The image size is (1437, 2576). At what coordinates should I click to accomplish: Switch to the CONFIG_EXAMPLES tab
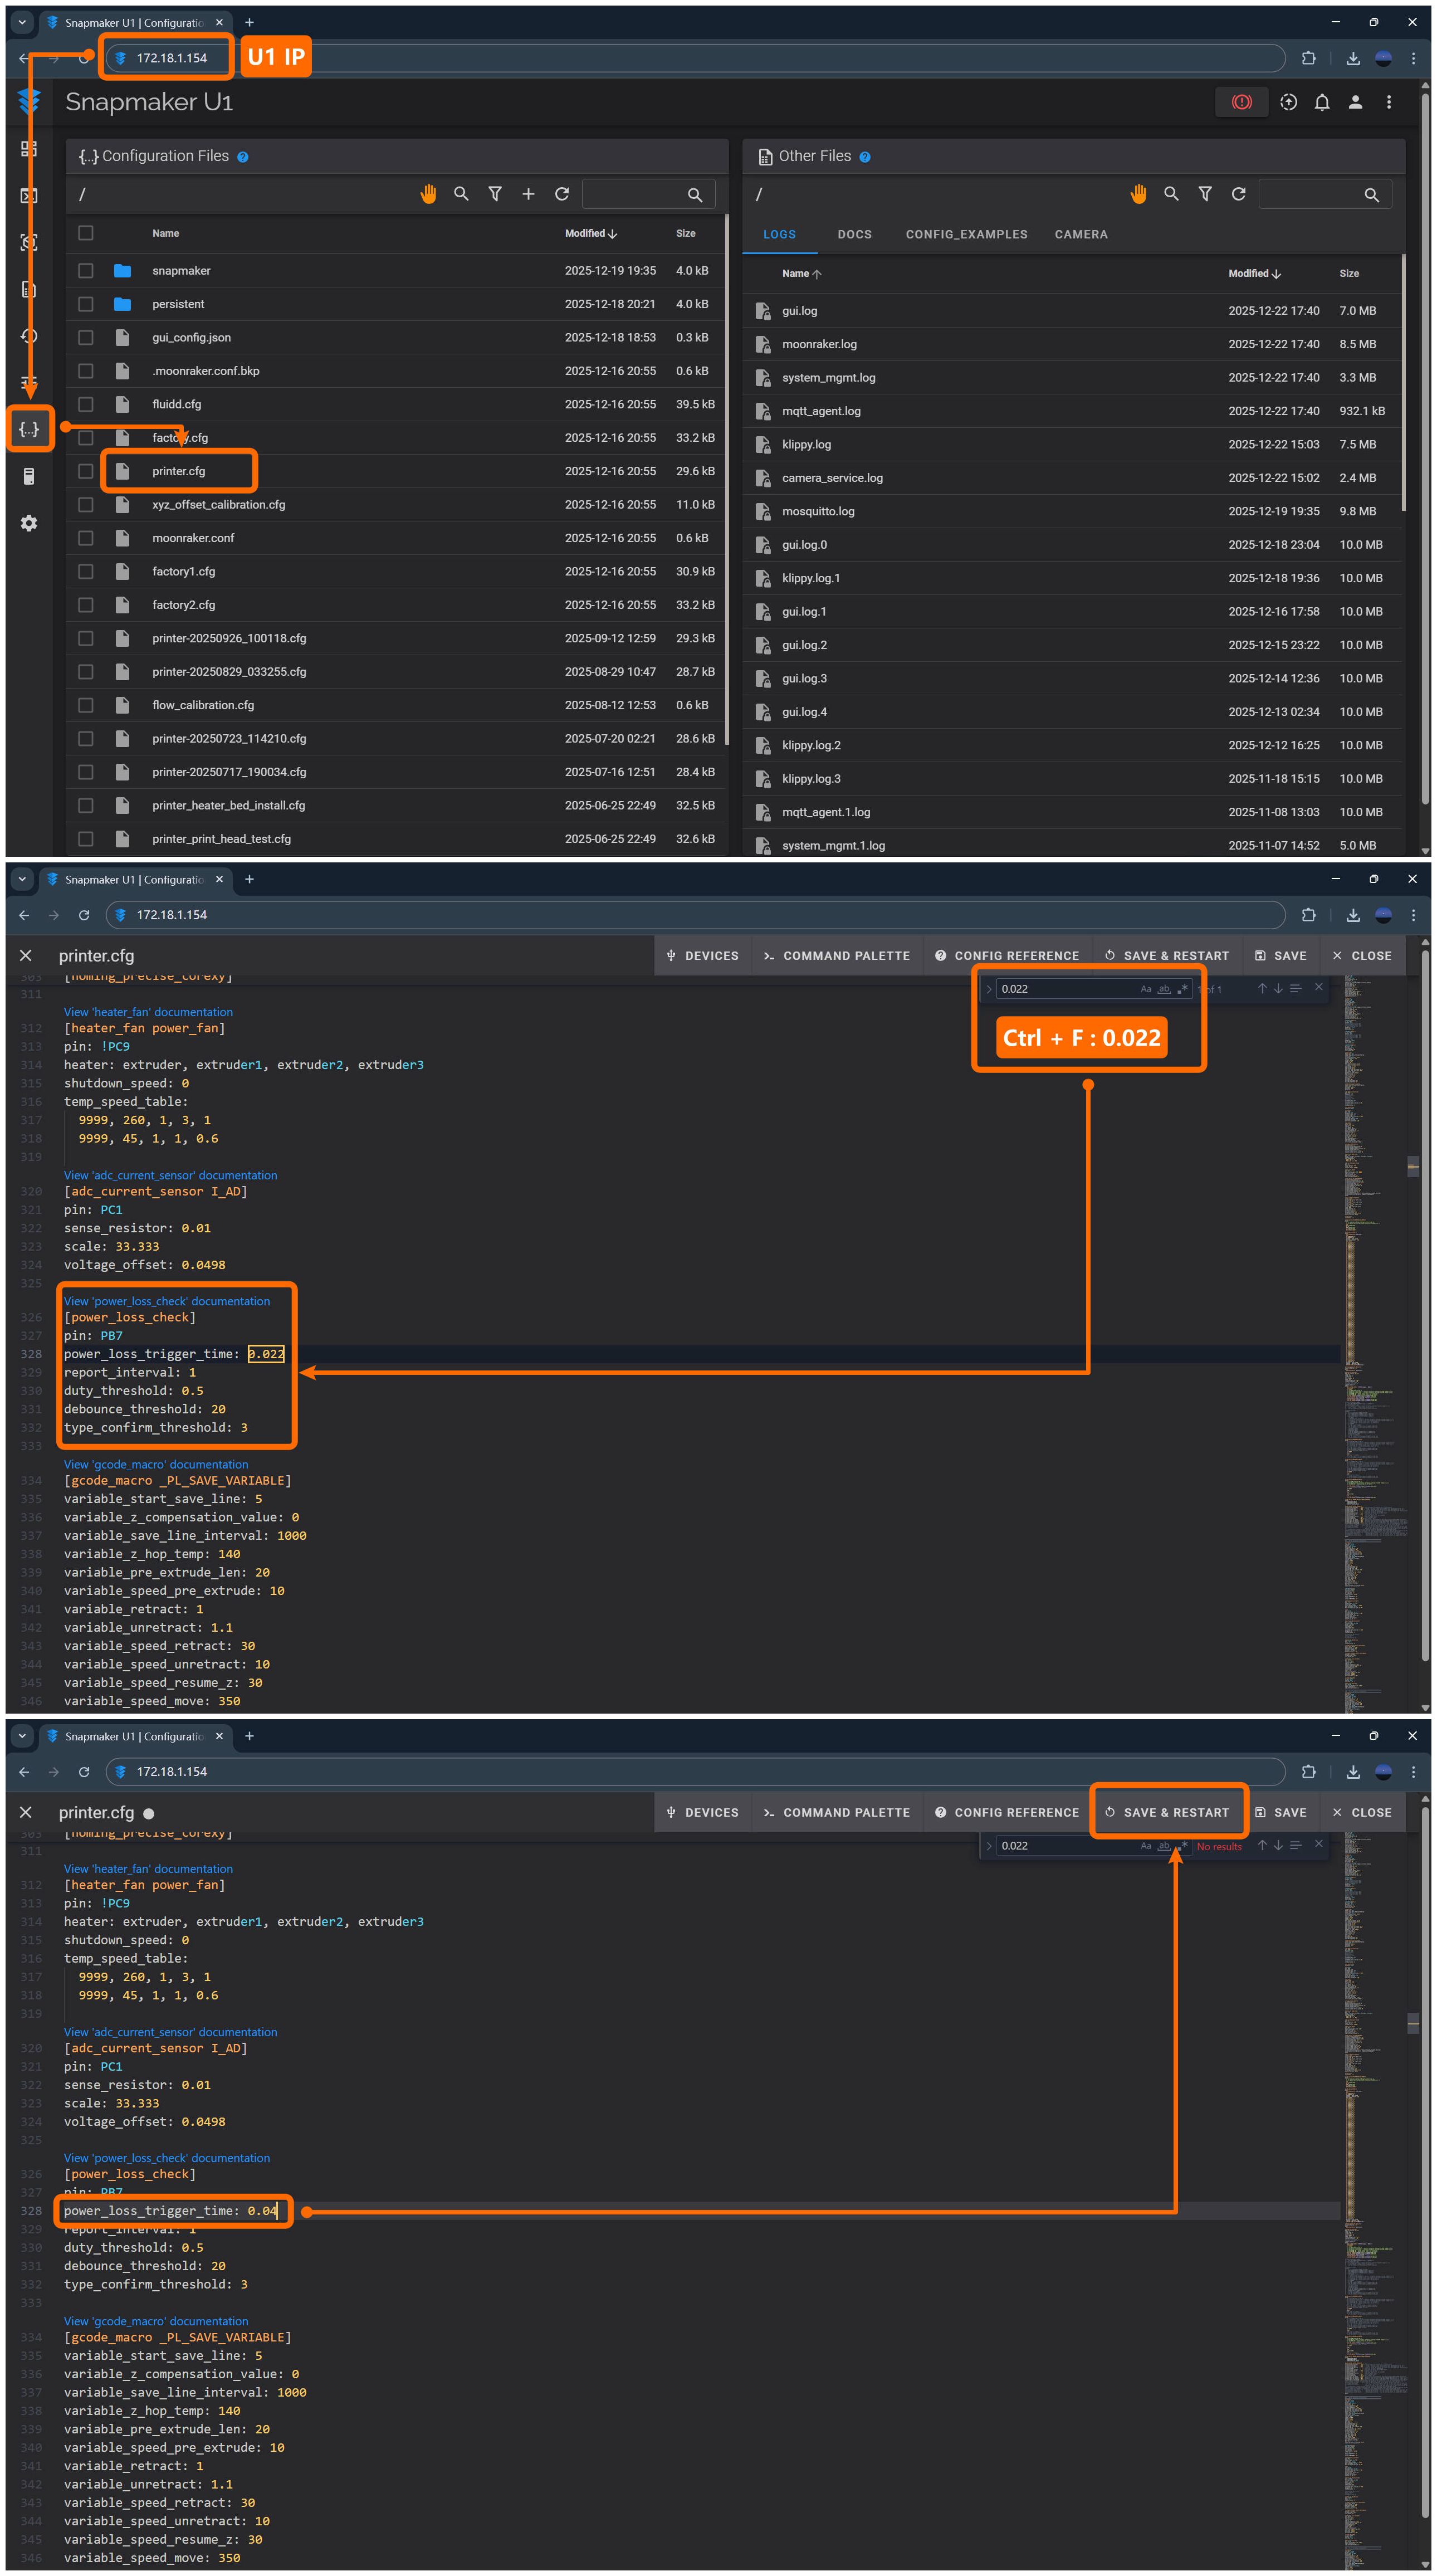point(966,234)
